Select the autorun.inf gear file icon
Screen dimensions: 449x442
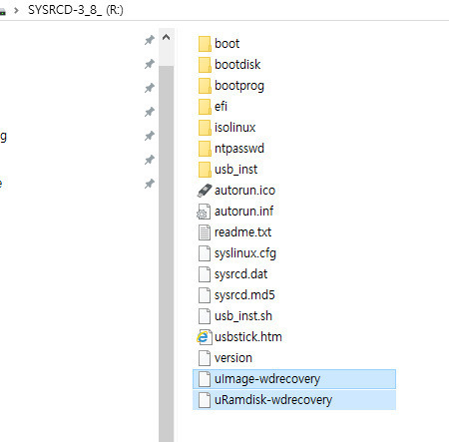coord(204,212)
